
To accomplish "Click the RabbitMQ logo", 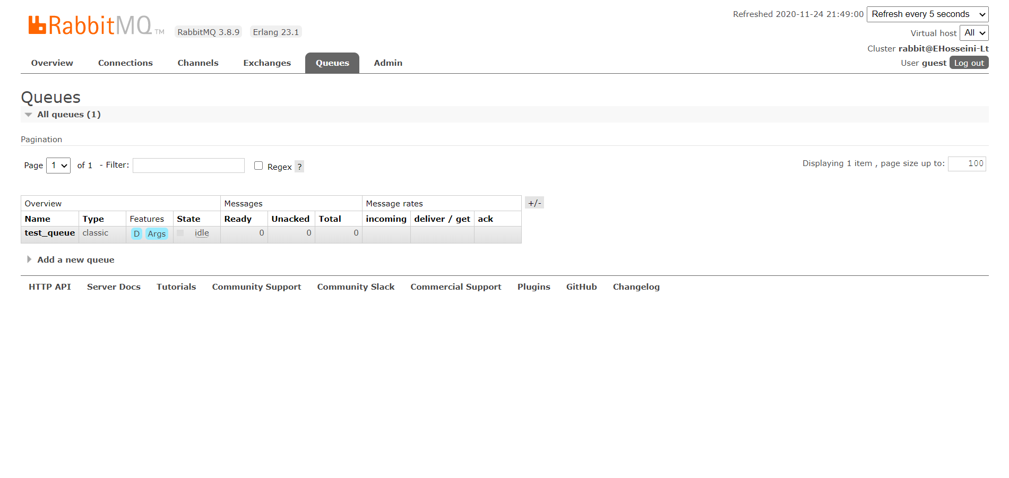I will point(96,25).
